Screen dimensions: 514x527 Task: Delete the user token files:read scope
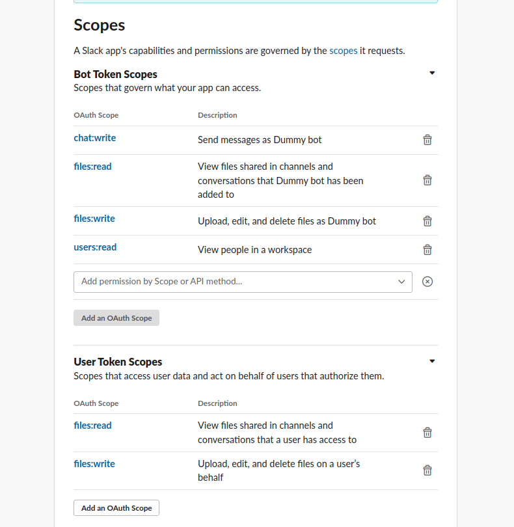pos(427,433)
